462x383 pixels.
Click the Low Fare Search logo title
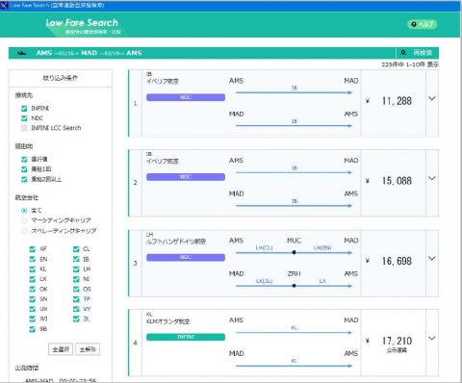coord(82,23)
